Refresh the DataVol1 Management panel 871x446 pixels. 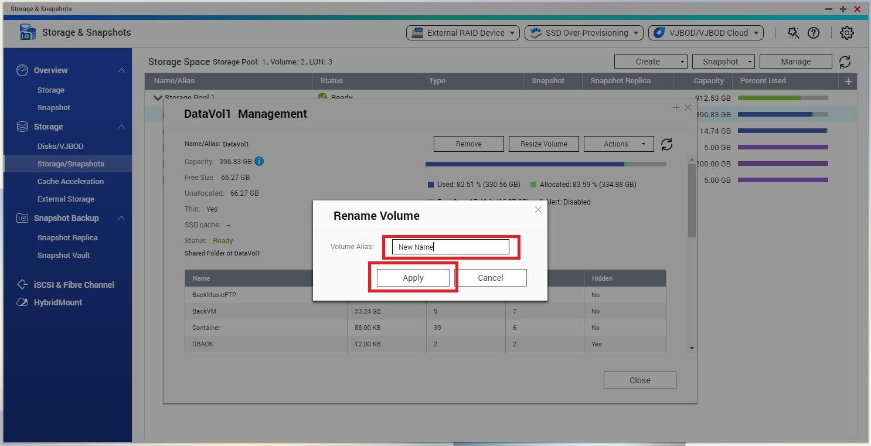pos(666,144)
